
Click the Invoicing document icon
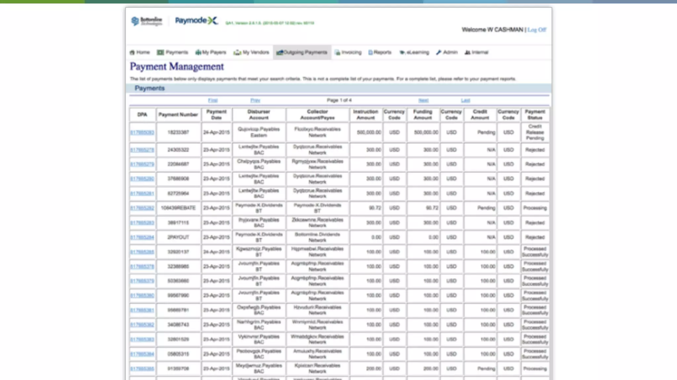tap(338, 52)
